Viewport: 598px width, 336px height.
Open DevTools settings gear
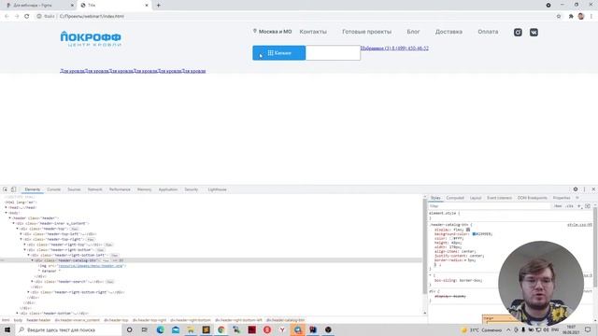[x=576, y=189]
